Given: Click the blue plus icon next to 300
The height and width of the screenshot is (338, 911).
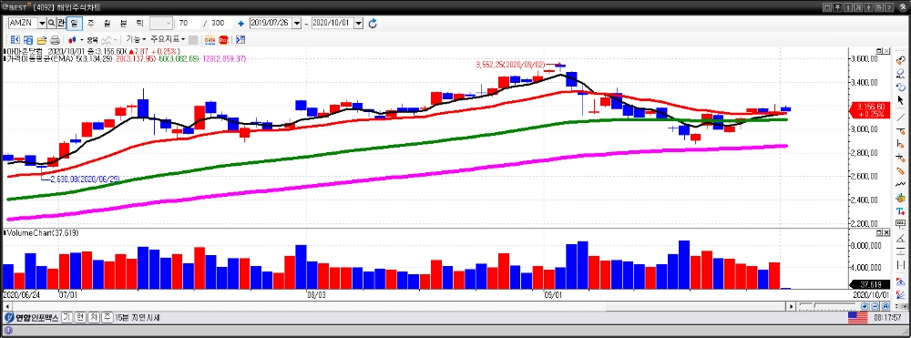Looking at the screenshot, I should (x=241, y=24).
